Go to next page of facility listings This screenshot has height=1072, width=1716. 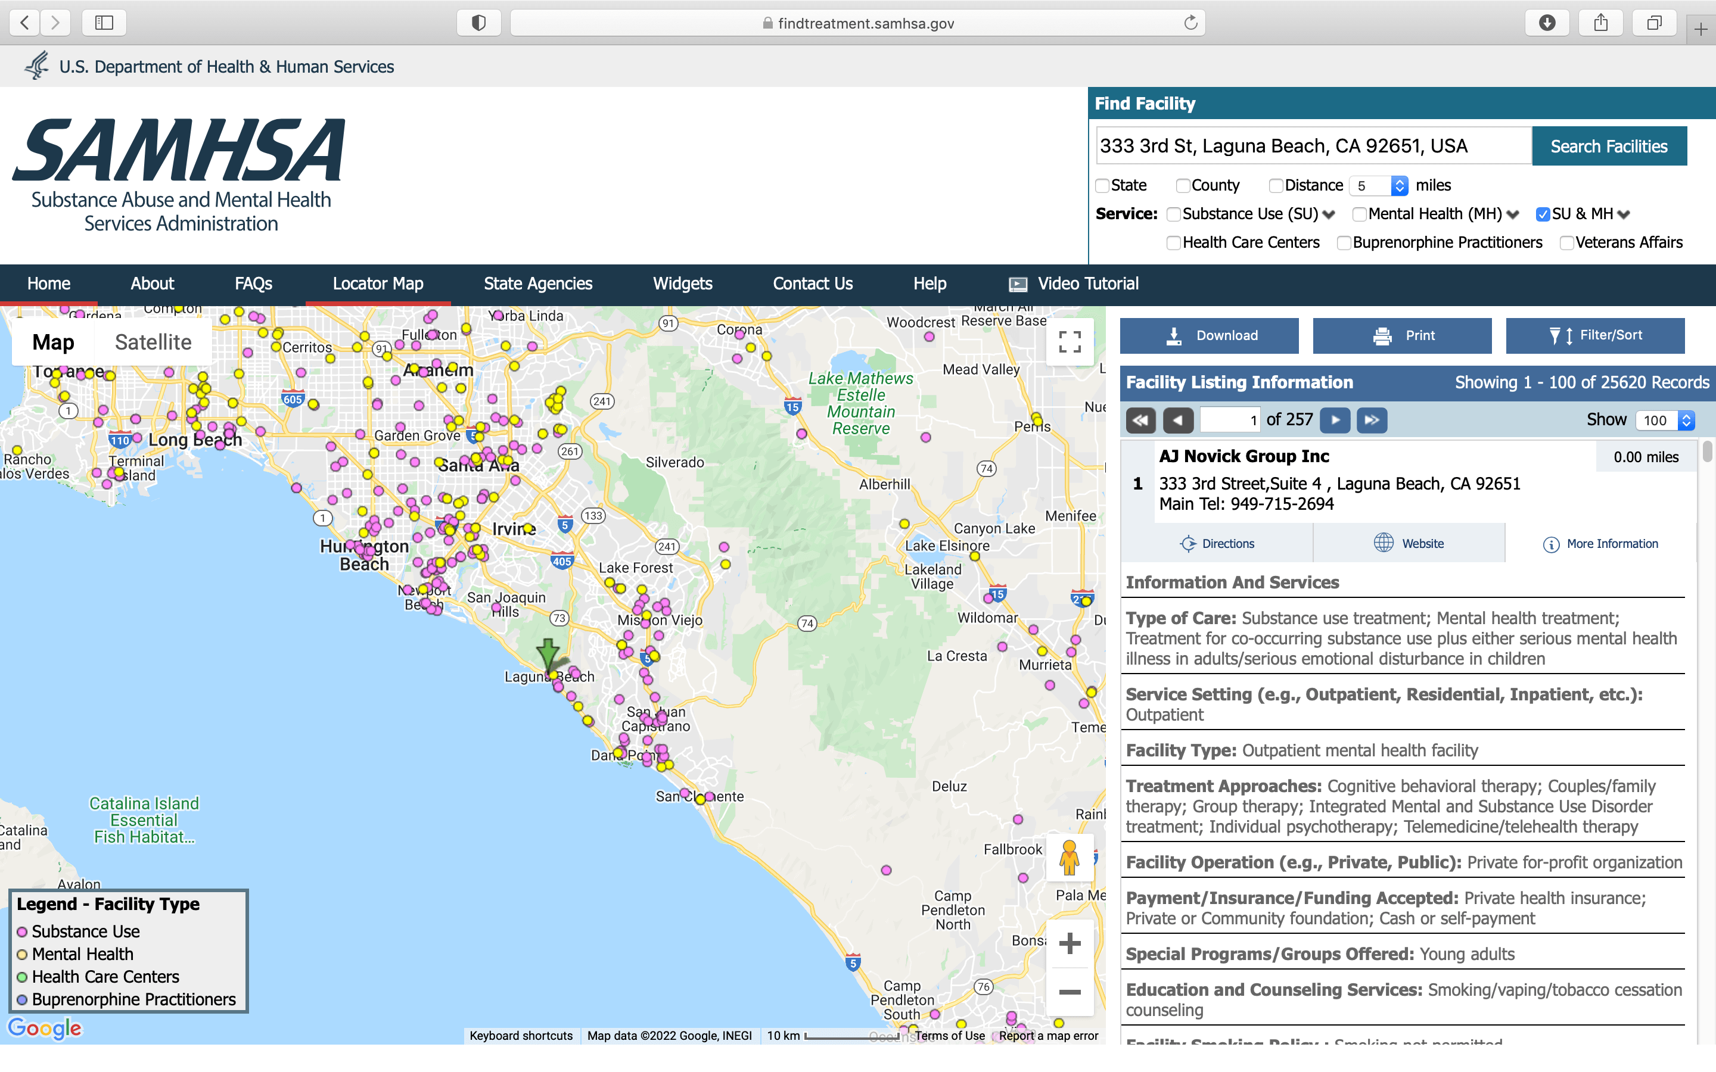click(x=1335, y=420)
